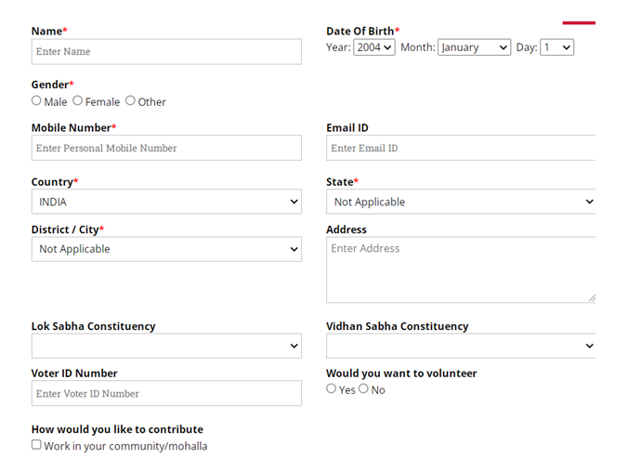Click the Voter ID Number field
641x472 pixels.
(166, 393)
